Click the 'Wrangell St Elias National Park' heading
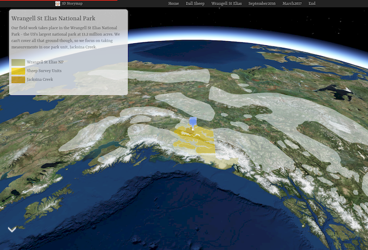 click(x=53, y=18)
